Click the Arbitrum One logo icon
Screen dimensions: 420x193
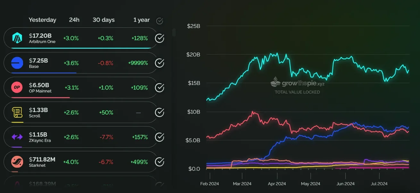[17, 38]
